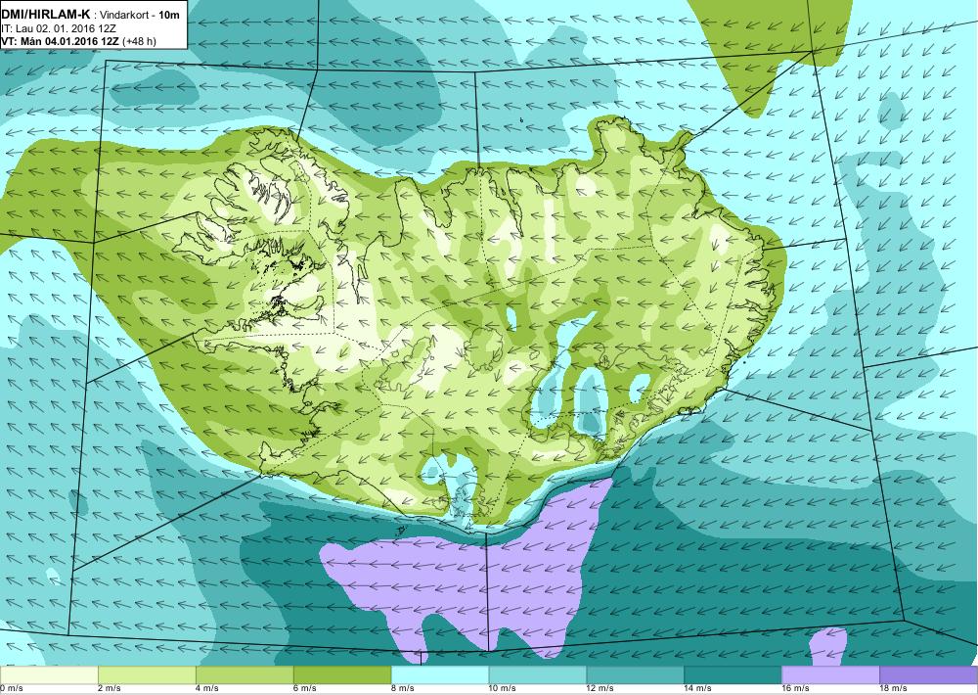Click the '(+48 h)' forecast offset text

pos(140,42)
